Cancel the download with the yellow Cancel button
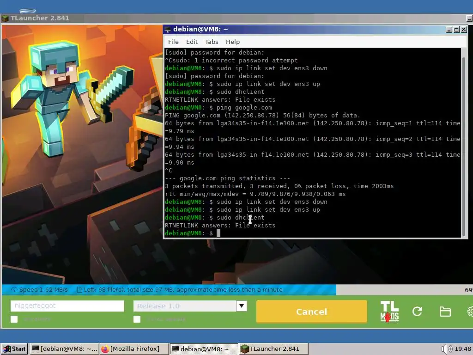 312,312
